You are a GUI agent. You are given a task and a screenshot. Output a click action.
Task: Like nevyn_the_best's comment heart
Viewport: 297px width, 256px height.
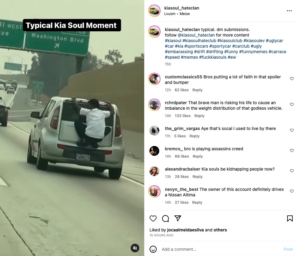point(292,191)
